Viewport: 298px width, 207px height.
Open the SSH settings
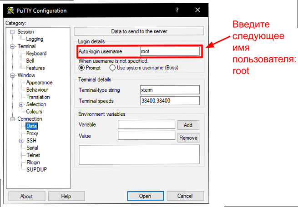click(x=31, y=141)
